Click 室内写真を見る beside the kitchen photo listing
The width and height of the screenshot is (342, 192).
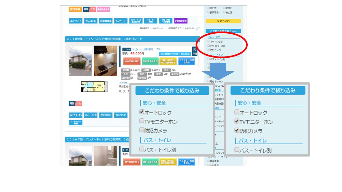(150, 61)
